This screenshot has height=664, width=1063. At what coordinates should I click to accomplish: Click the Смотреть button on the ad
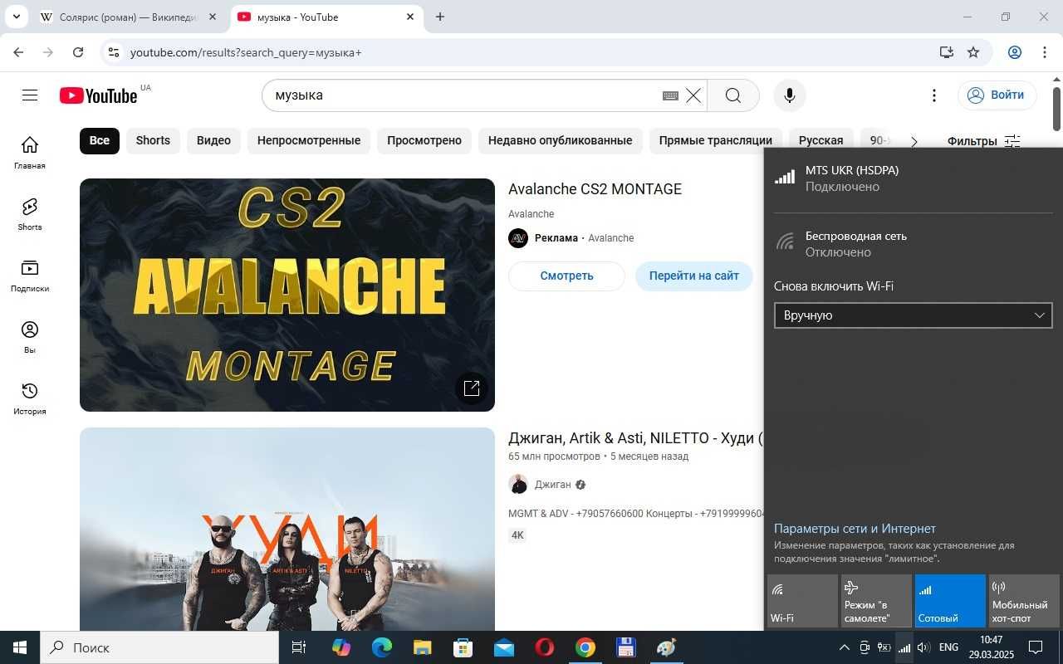[566, 276]
